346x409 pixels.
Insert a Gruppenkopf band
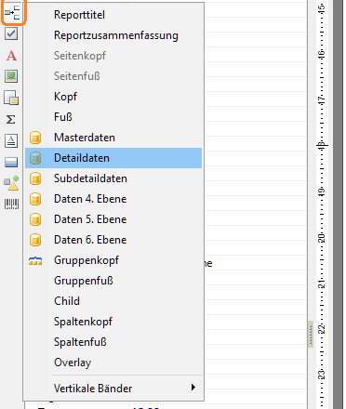pos(113,260)
